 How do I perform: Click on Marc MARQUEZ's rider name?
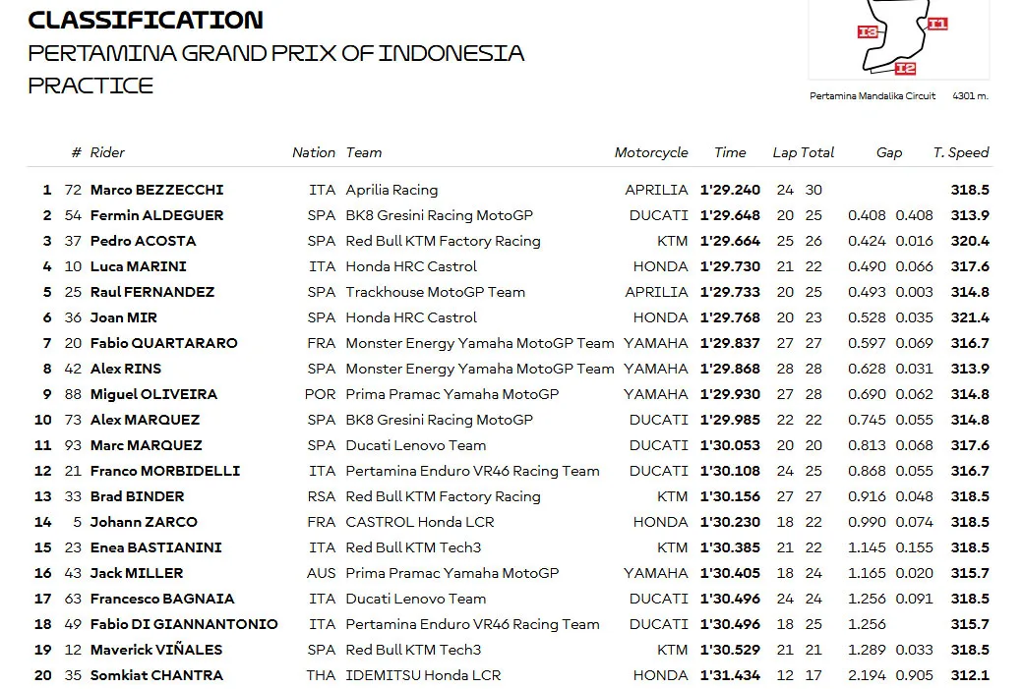tap(146, 445)
